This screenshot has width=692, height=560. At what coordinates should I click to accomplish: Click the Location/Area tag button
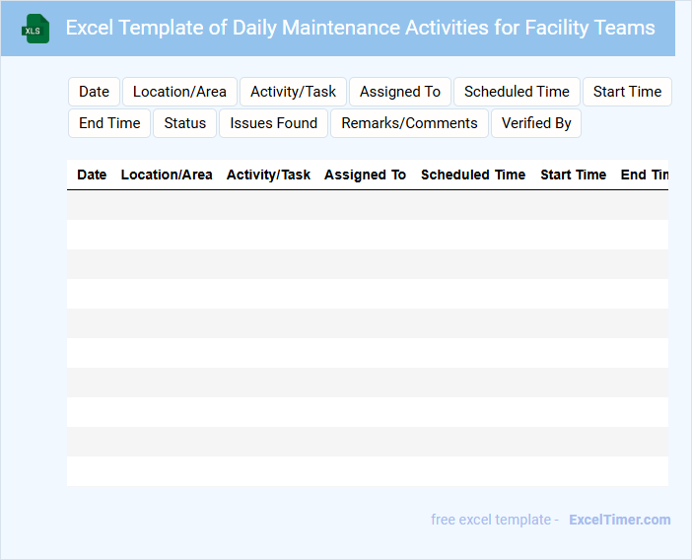tap(179, 92)
